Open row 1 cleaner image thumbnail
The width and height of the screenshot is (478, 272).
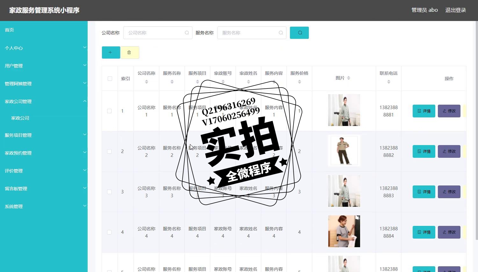pyautogui.click(x=344, y=110)
